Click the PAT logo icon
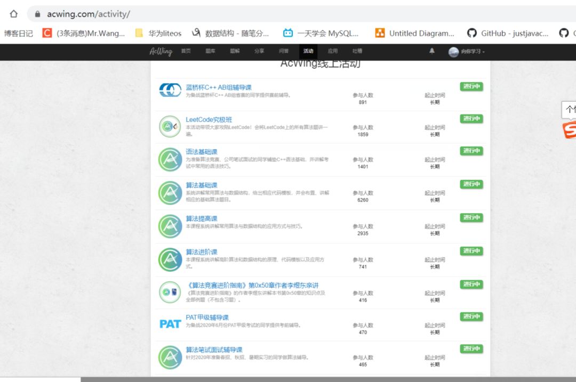 [170, 324]
